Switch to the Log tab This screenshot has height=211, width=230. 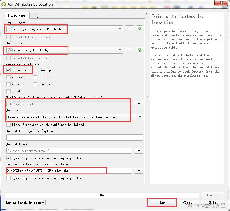tap(35, 16)
